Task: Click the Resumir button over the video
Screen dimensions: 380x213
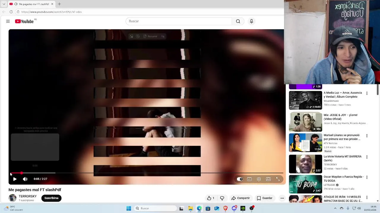Action: click(150, 36)
